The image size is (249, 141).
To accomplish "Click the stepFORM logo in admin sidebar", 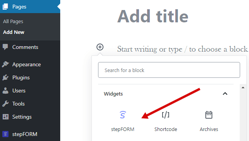I will (5, 134).
